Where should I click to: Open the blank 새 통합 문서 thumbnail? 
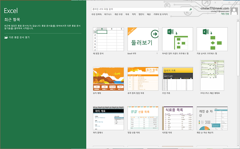tap(108, 39)
